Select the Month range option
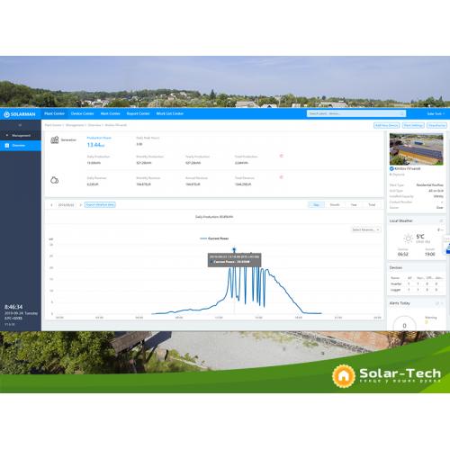Screen dimensions: 450x450 [x=335, y=205]
